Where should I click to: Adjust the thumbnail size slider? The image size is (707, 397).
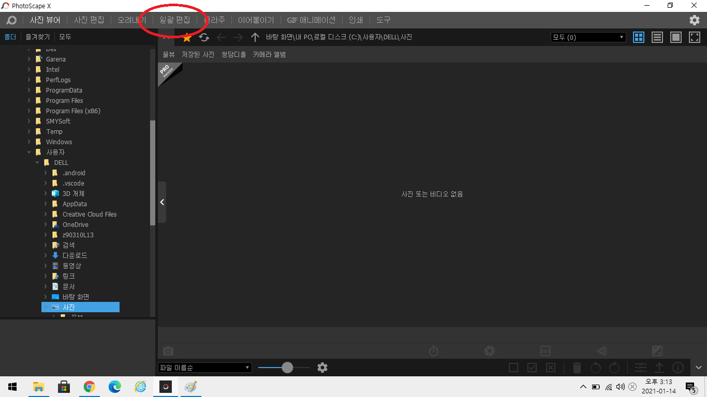tap(287, 368)
